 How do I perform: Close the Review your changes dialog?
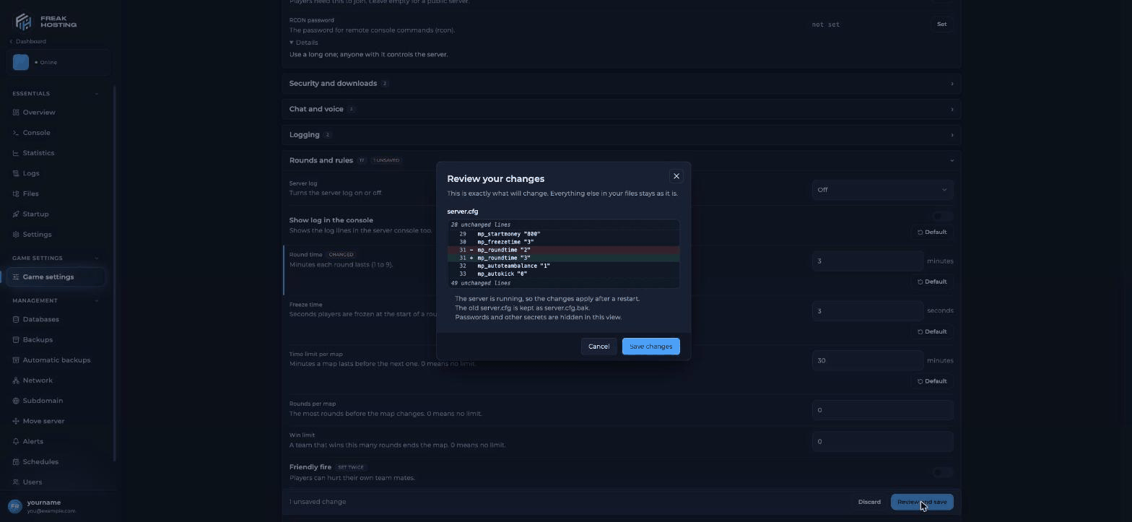click(x=676, y=176)
